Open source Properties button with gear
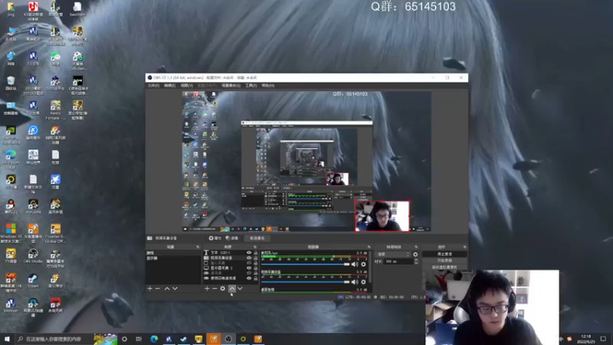The width and height of the screenshot is (613, 345). pyautogui.click(x=215, y=238)
